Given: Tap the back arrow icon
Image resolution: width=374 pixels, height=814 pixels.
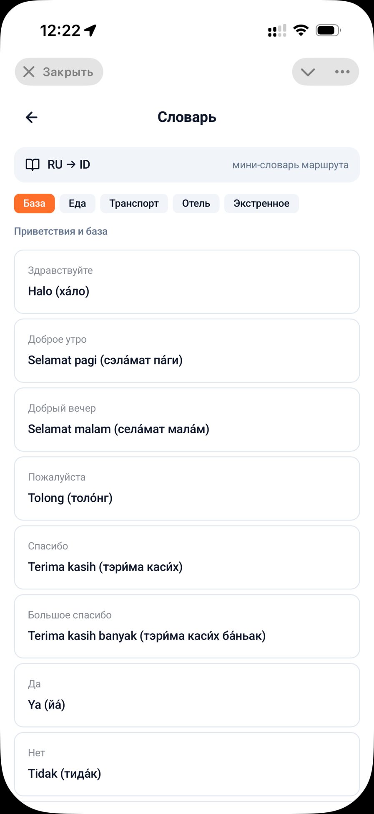Looking at the screenshot, I should 32,118.
